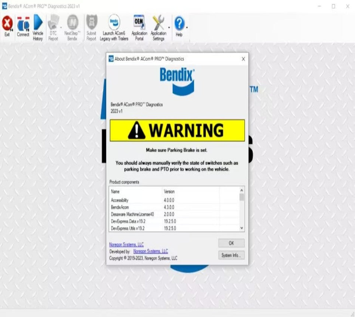Follow the Noregon link after 'Developed by'
The image size is (355, 317).
tap(150, 251)
